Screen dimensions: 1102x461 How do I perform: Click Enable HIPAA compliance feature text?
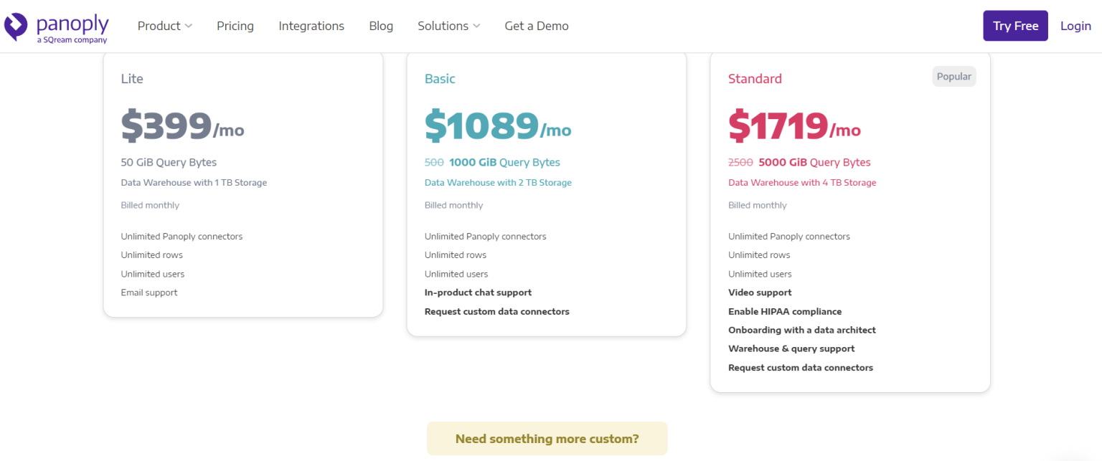[785, 311]
